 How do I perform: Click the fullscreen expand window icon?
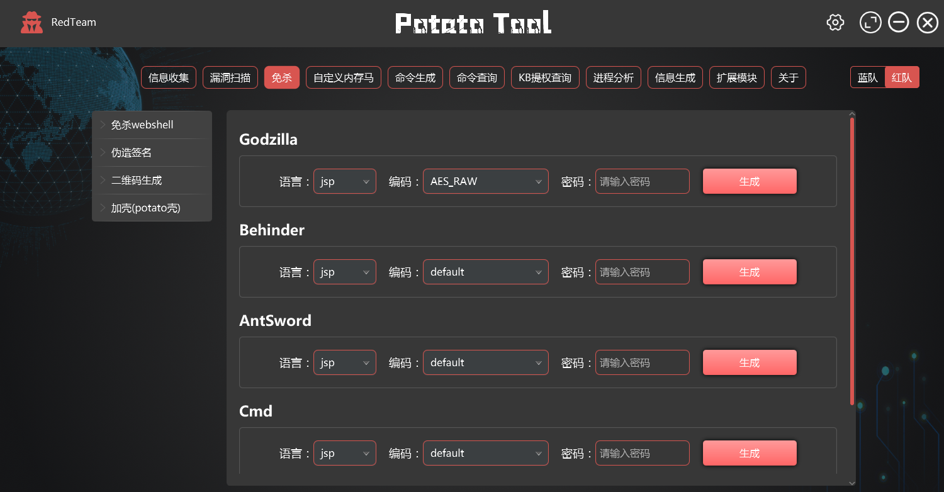870,23
